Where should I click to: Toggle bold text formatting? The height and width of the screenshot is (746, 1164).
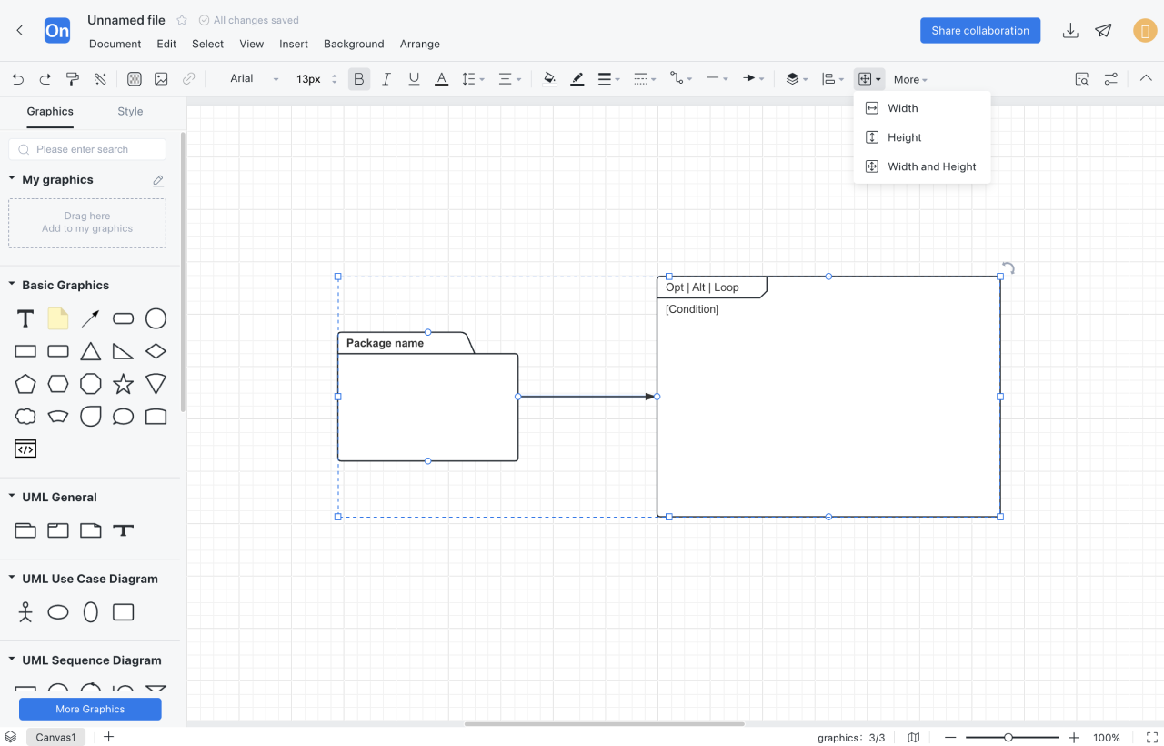359,79
